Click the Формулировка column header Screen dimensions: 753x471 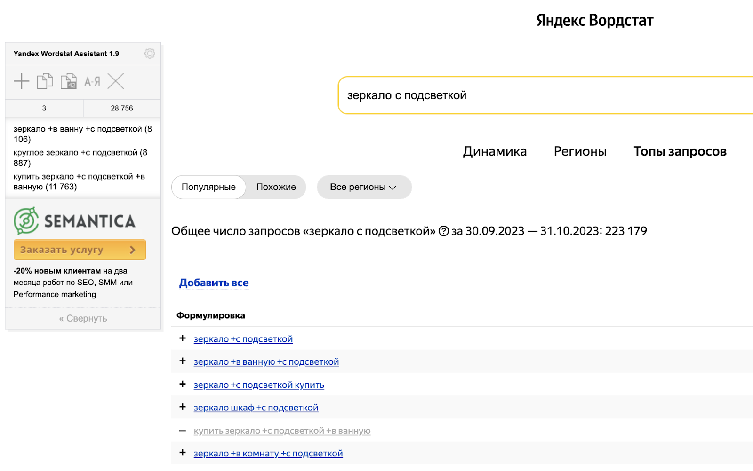pos(211,315)
